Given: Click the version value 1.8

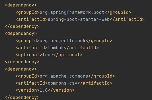Looking at the screenshot, I should tap(44, 90).
